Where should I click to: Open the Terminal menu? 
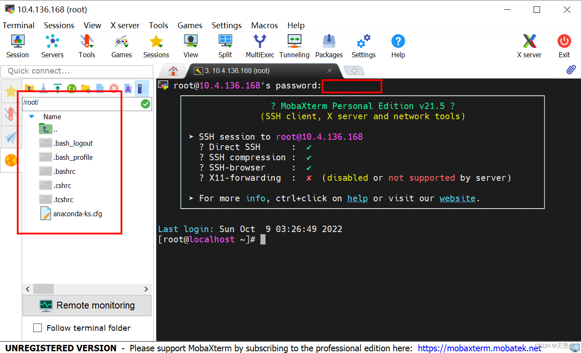point(18,25)
